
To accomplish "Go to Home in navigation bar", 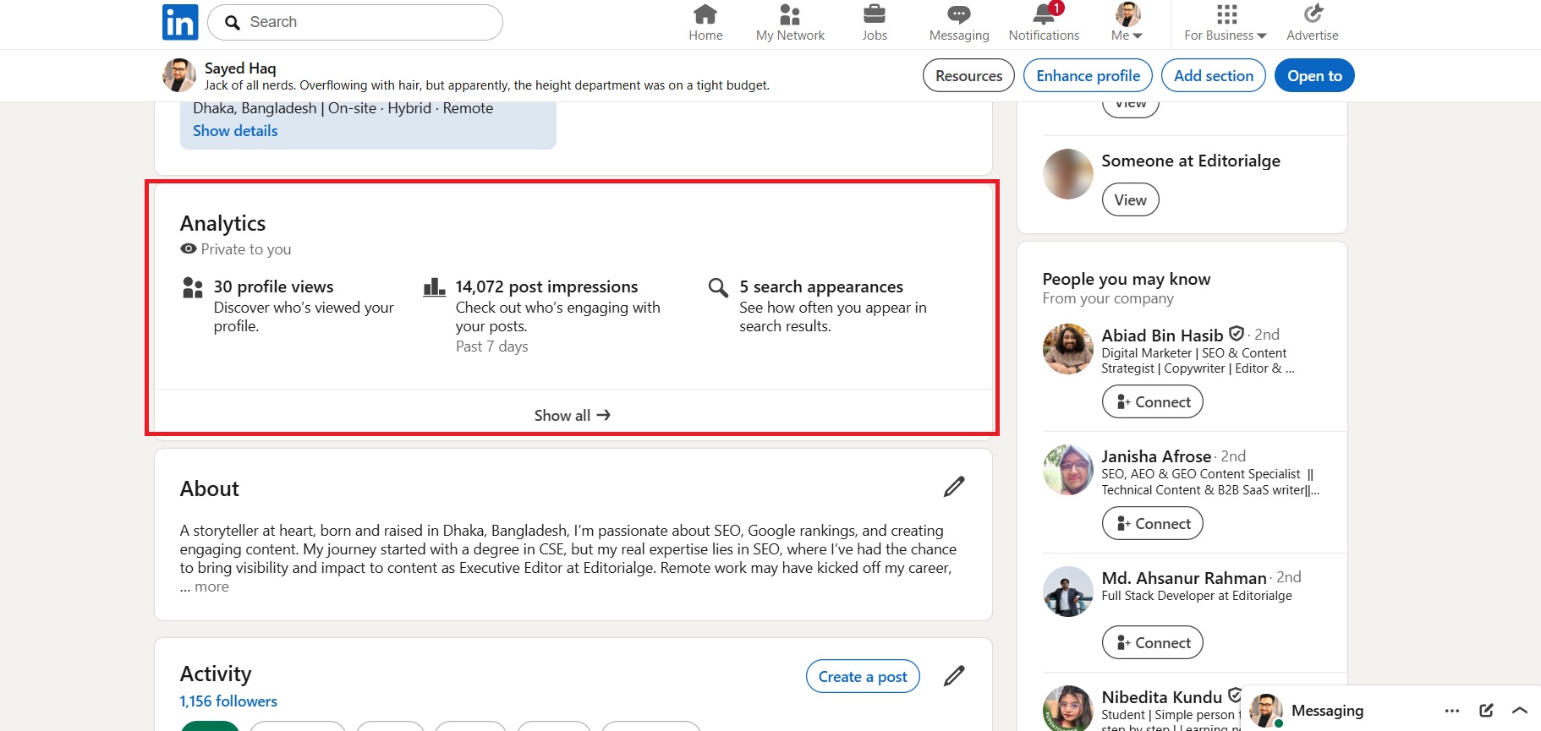I will coord(705,23).
